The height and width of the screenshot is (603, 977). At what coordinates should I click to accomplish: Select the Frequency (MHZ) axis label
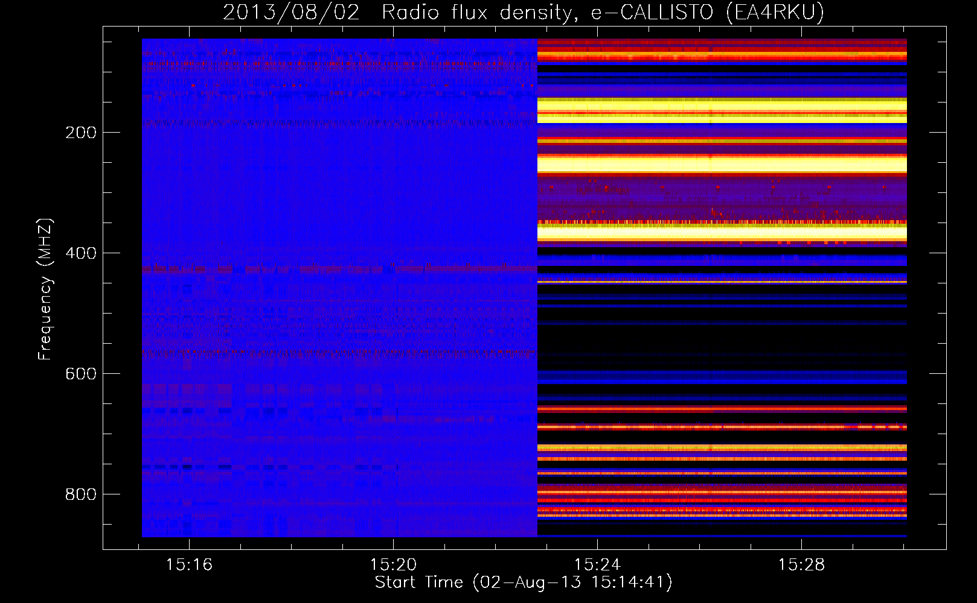[45, 289]
